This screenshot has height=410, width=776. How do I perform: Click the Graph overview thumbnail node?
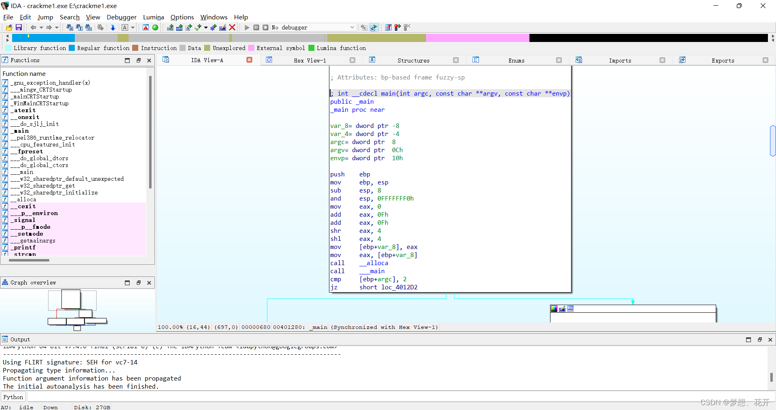click(71, 299)
